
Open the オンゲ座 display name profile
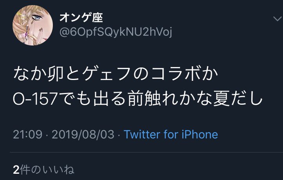81,18
